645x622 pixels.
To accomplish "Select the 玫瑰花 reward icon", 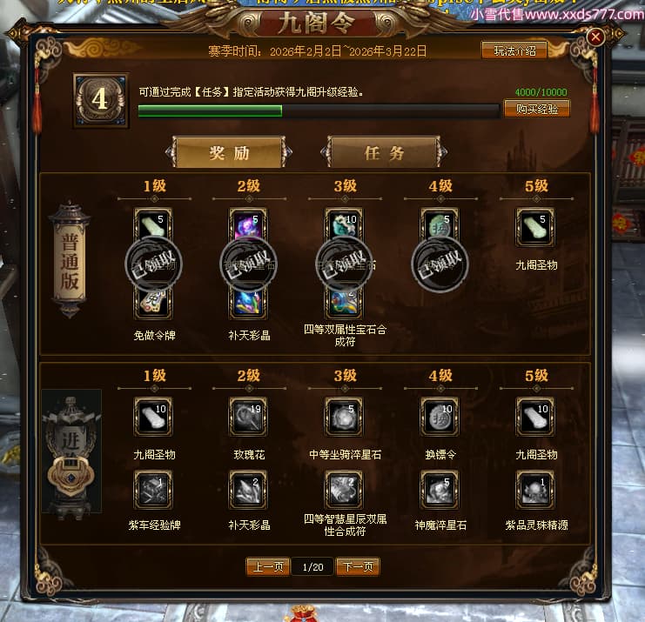I will [x=248, y=417].
